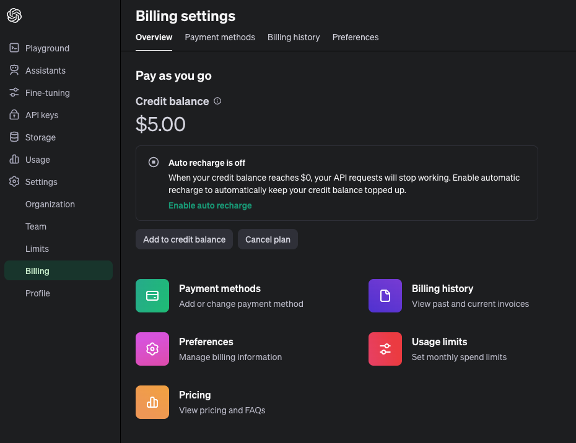The width and height of the screenshot is (576, 443).
Task: Click the Assistants robot icon
Action: point(14,71)
